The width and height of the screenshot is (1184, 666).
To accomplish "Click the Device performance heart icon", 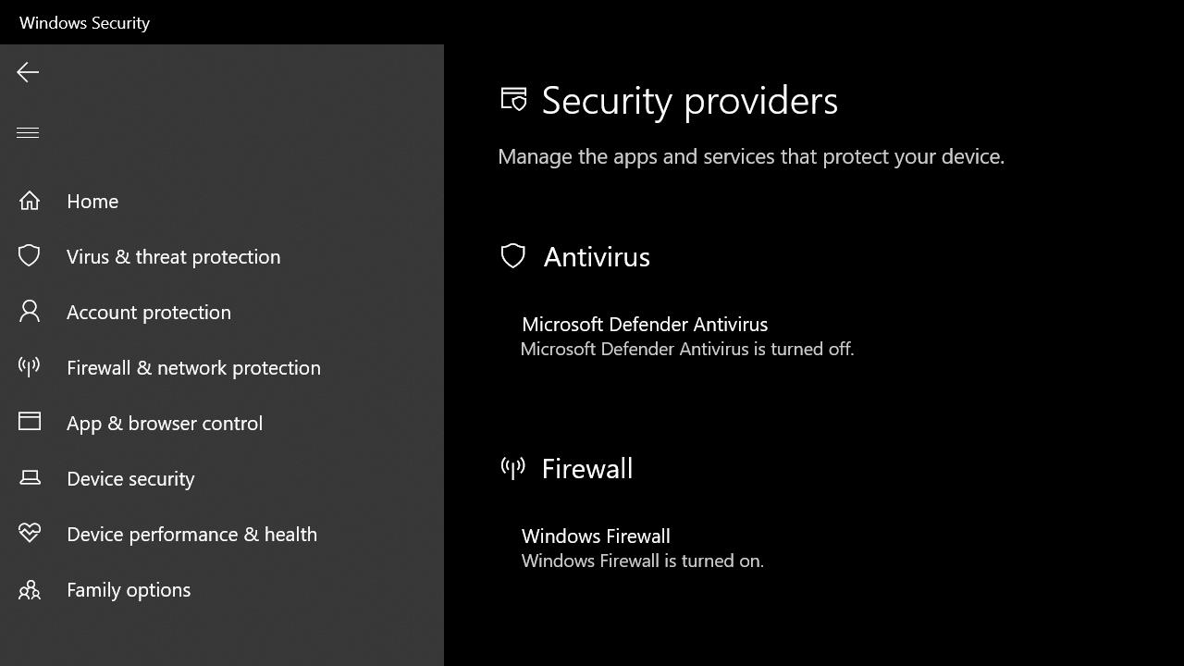I will tap(30, 534).
